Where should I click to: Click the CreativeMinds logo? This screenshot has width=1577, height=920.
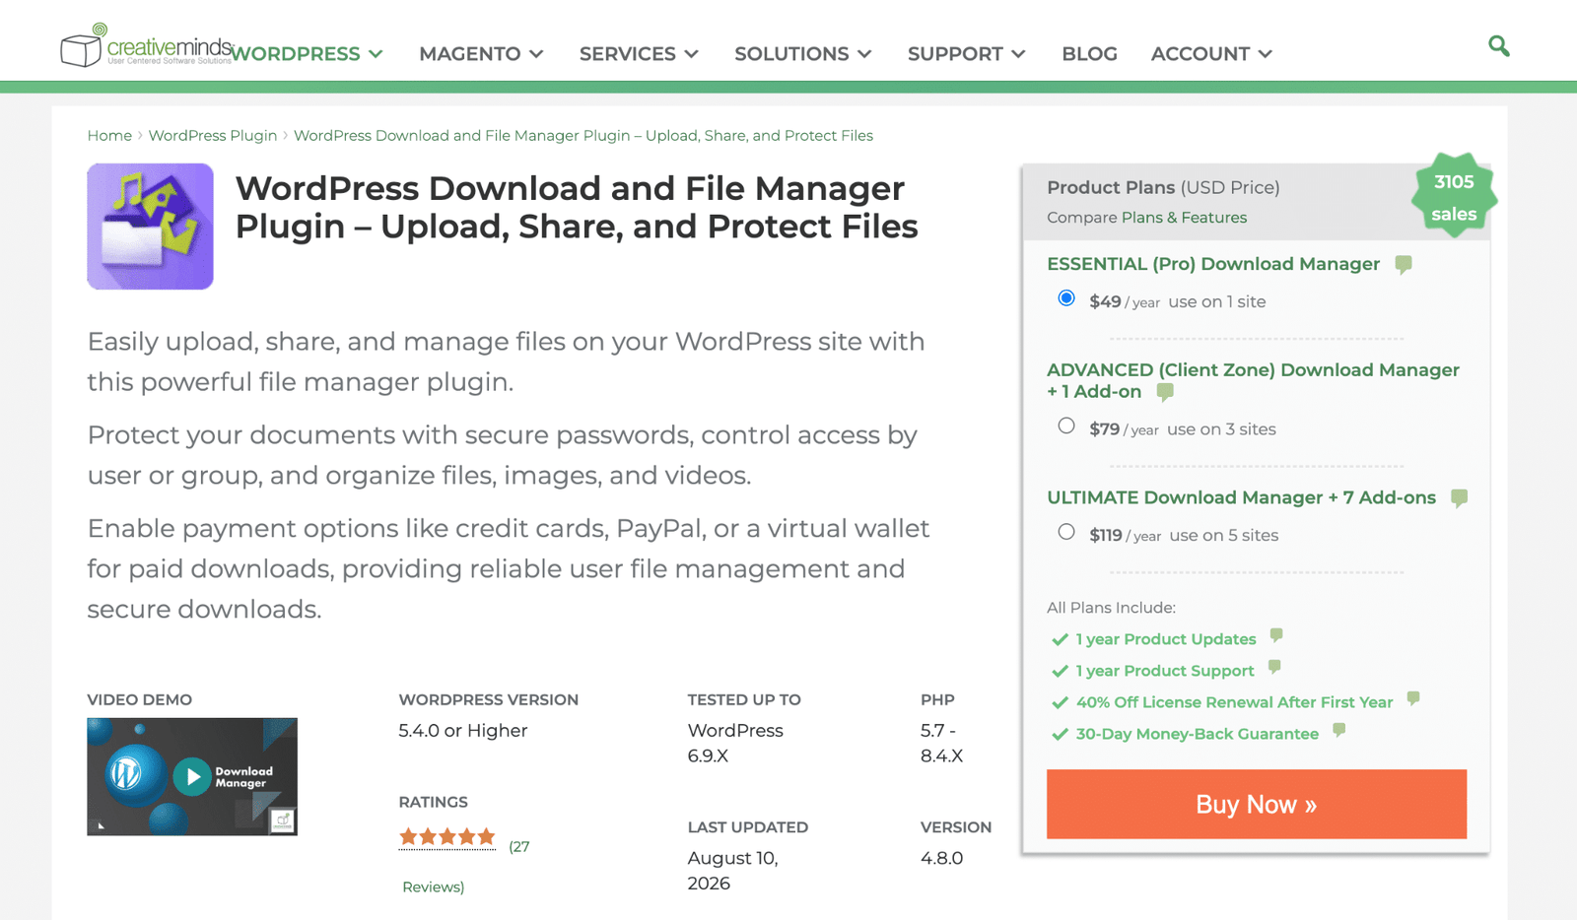click(146, 45)
